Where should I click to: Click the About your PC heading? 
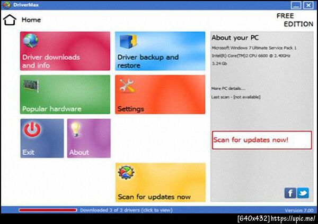coord(235,38)
